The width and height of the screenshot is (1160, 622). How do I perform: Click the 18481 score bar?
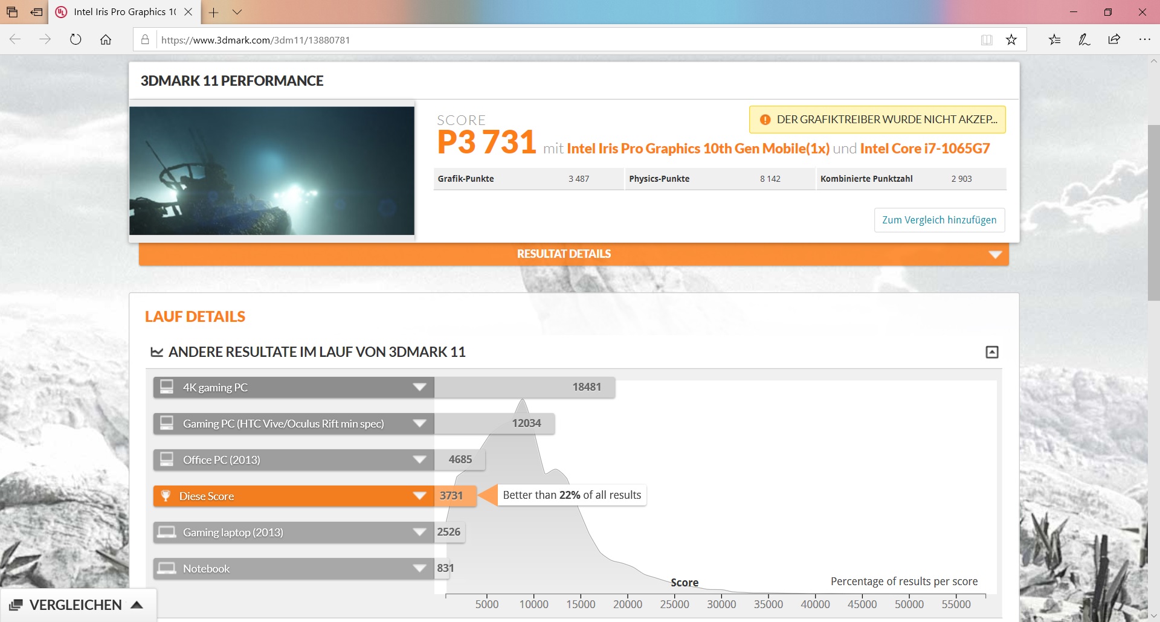(524, 387)
